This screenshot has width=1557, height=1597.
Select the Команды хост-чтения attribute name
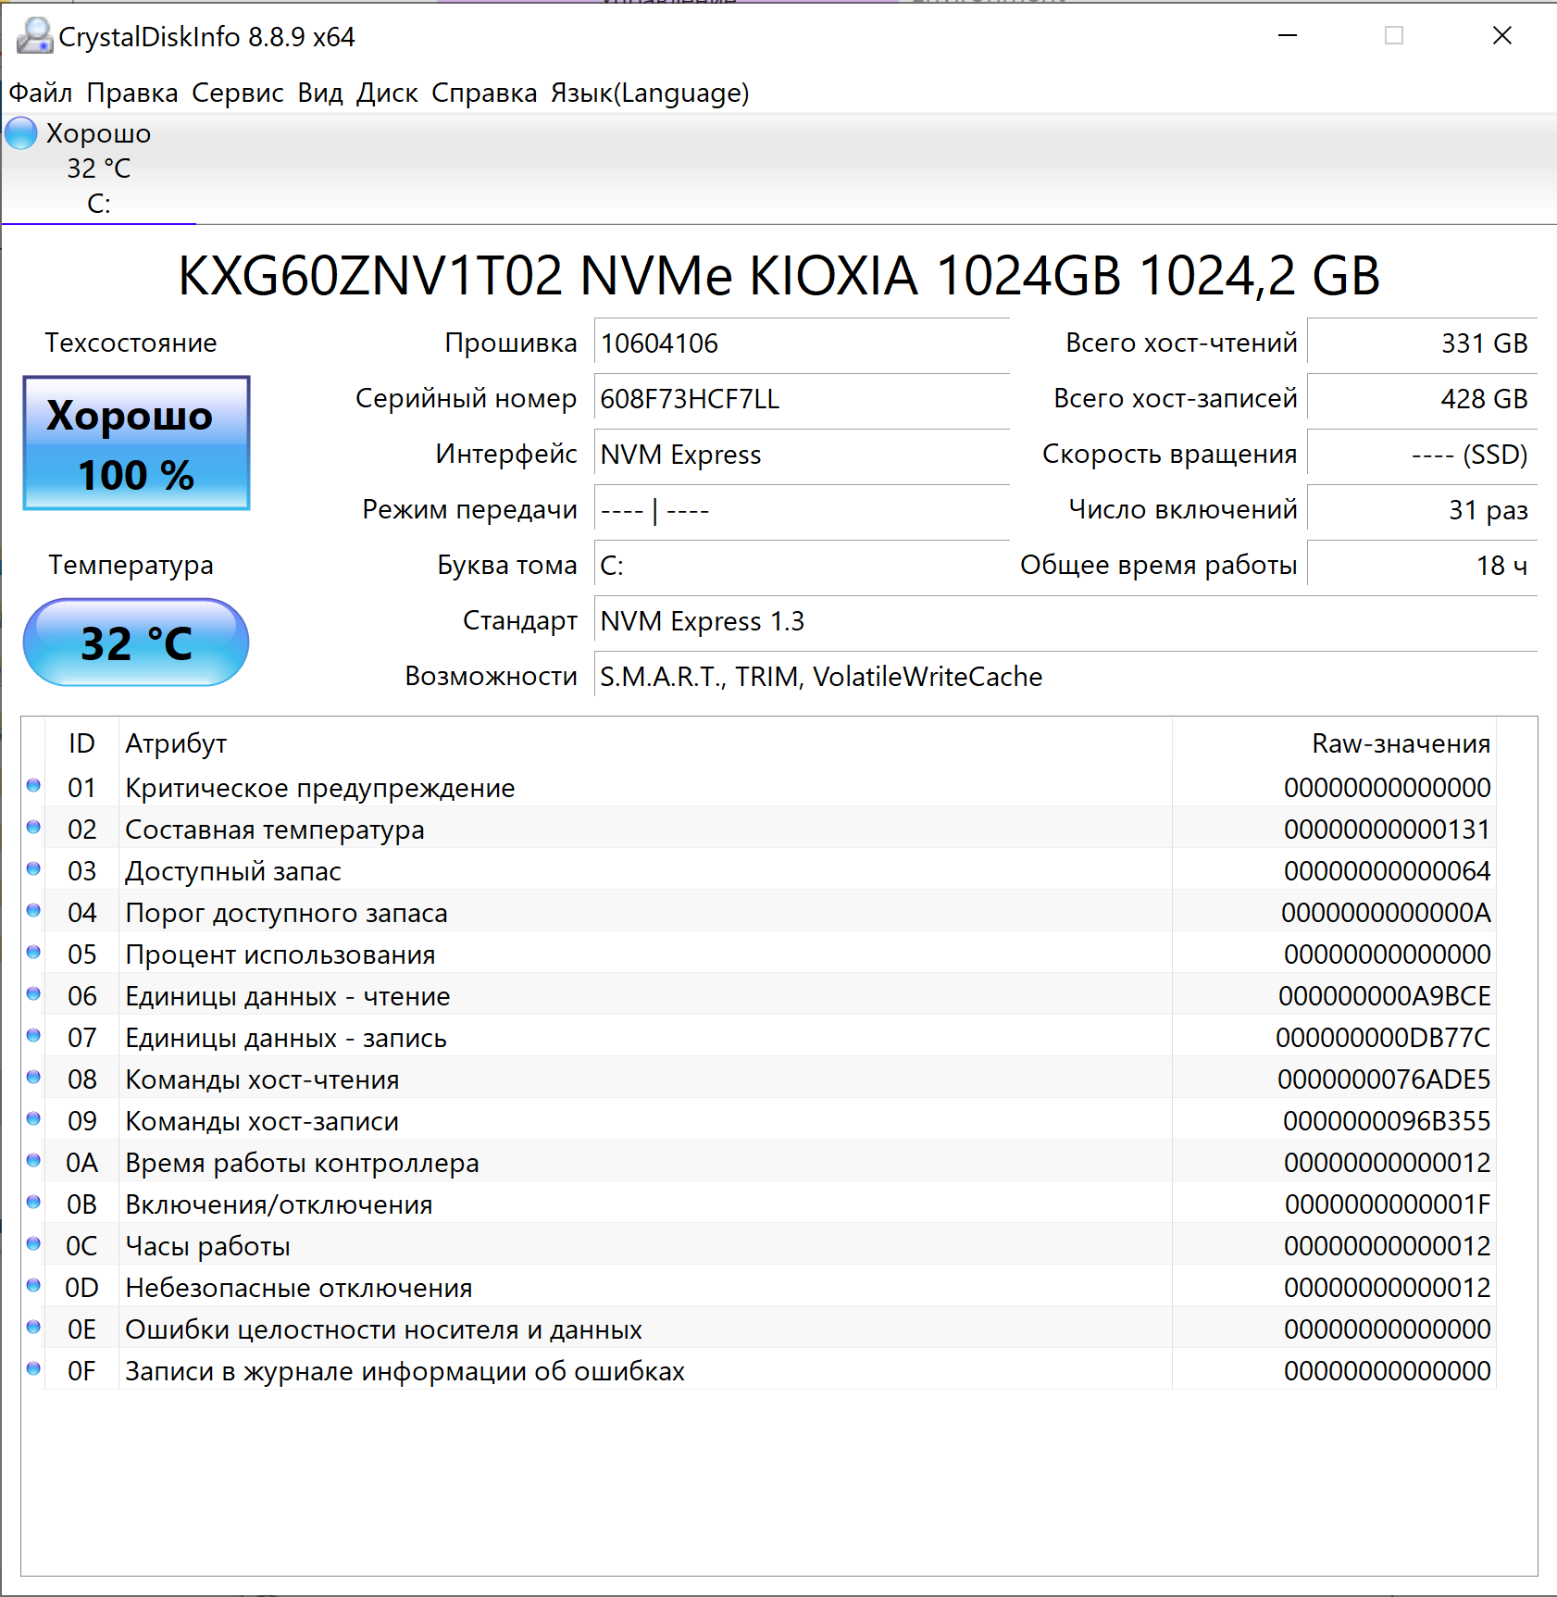262,1079
